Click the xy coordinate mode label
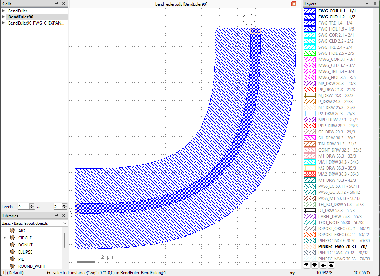 pyautogui.click(x=292, y=272)
